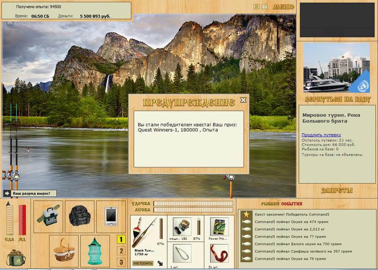
Task: Click the Black Tun... float rod icon
Action: click(144, 232)
